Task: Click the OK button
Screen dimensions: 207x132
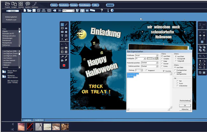Action: point(185,105)
